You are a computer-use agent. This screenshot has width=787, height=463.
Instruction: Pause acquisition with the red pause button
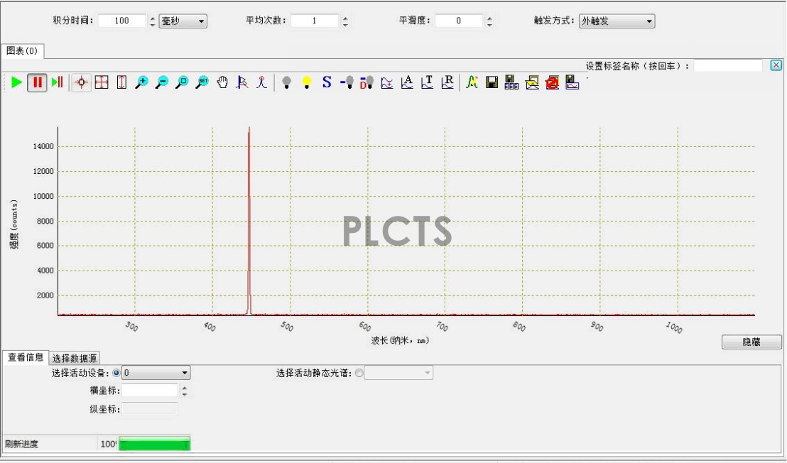click(37, 82)
